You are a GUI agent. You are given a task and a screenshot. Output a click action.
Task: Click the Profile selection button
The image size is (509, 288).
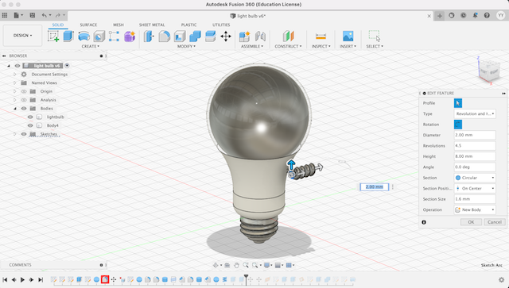(x=458, y=103)
